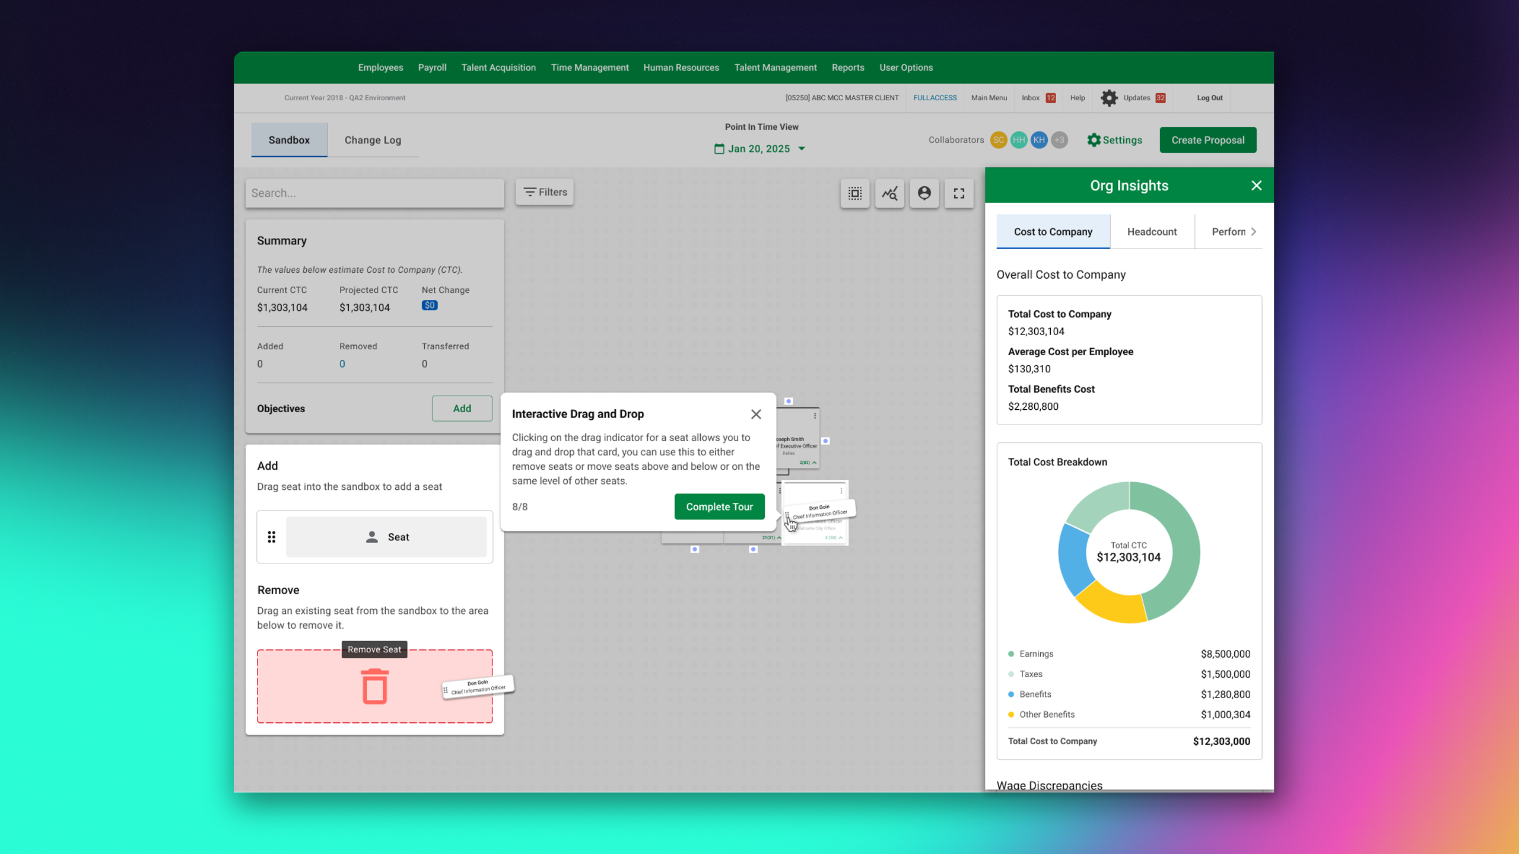The width and height of the screenshot is (1519, 854).
Task: Switch to the Headcount tab
Action: click(x=1152, y=231)
